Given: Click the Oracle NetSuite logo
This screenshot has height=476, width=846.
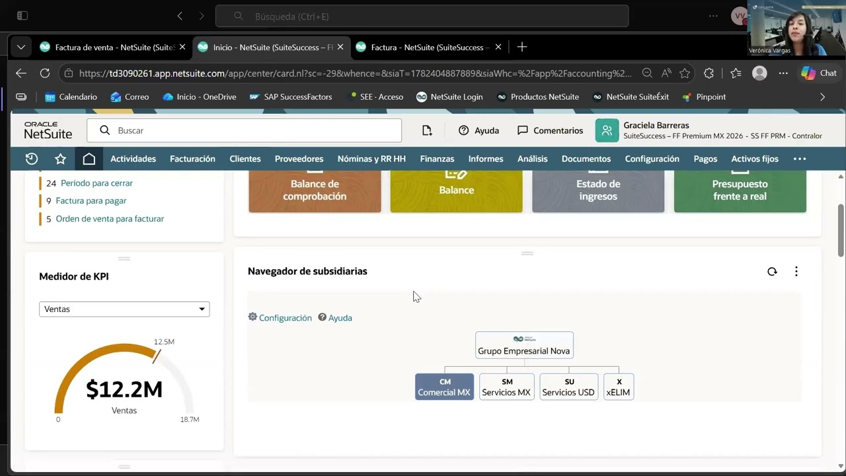Looking at the screenshot, I should pos(48,130).
